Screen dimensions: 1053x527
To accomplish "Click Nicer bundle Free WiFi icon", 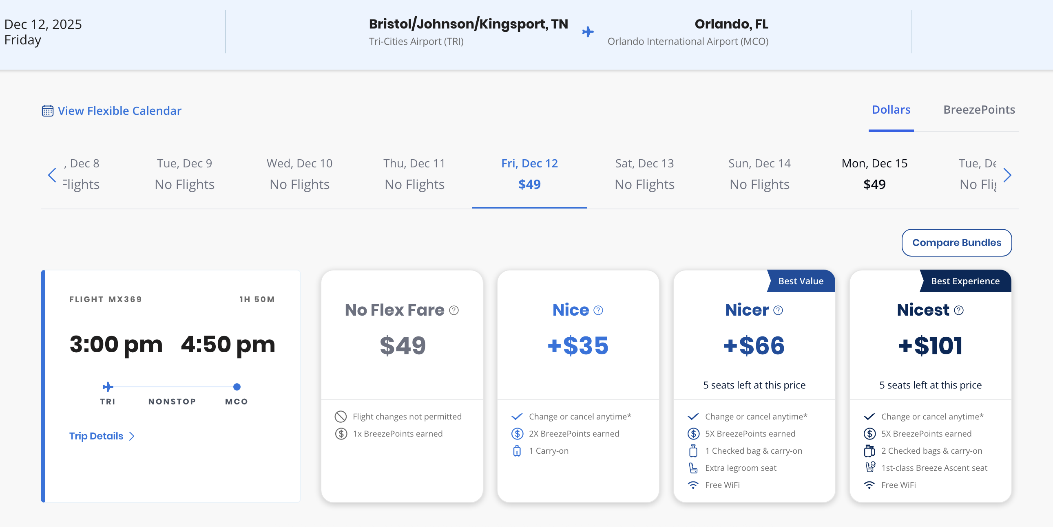I will pos(693,485).
